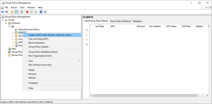Sort by GPO column header

123,26
